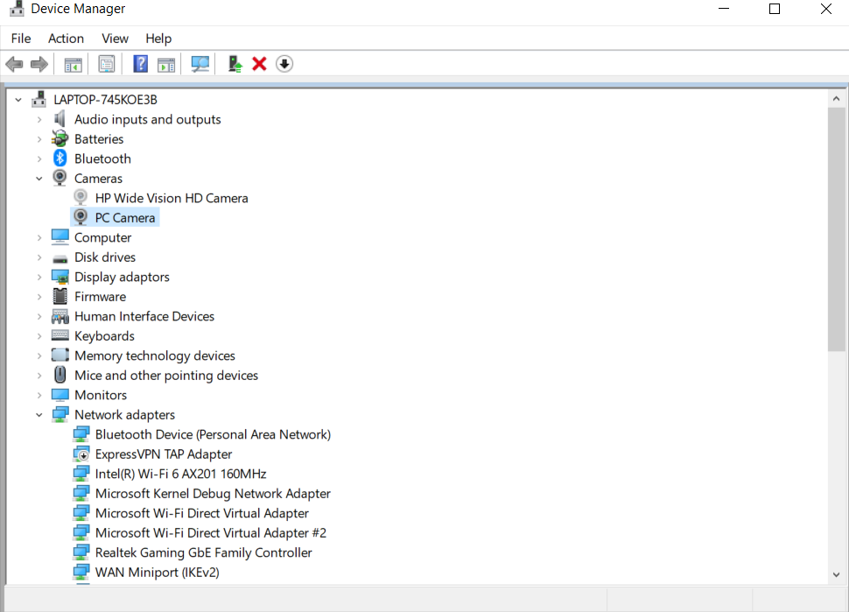This screenshot has width=849, height=612.
Task: Open Properties toolbar icon
Action: coord(107,64)
